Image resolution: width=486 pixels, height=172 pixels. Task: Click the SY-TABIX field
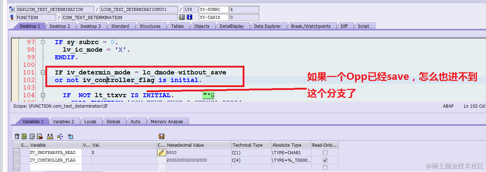[214, 17]
